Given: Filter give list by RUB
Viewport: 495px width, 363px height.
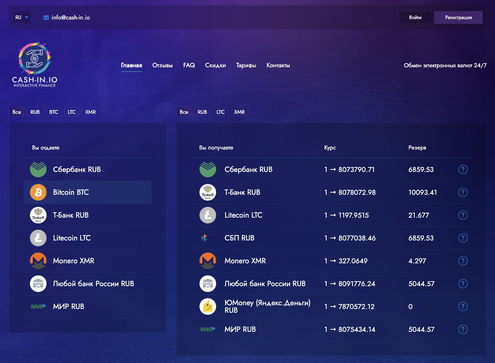Looking at the screenshot, I should coord(35,112).
